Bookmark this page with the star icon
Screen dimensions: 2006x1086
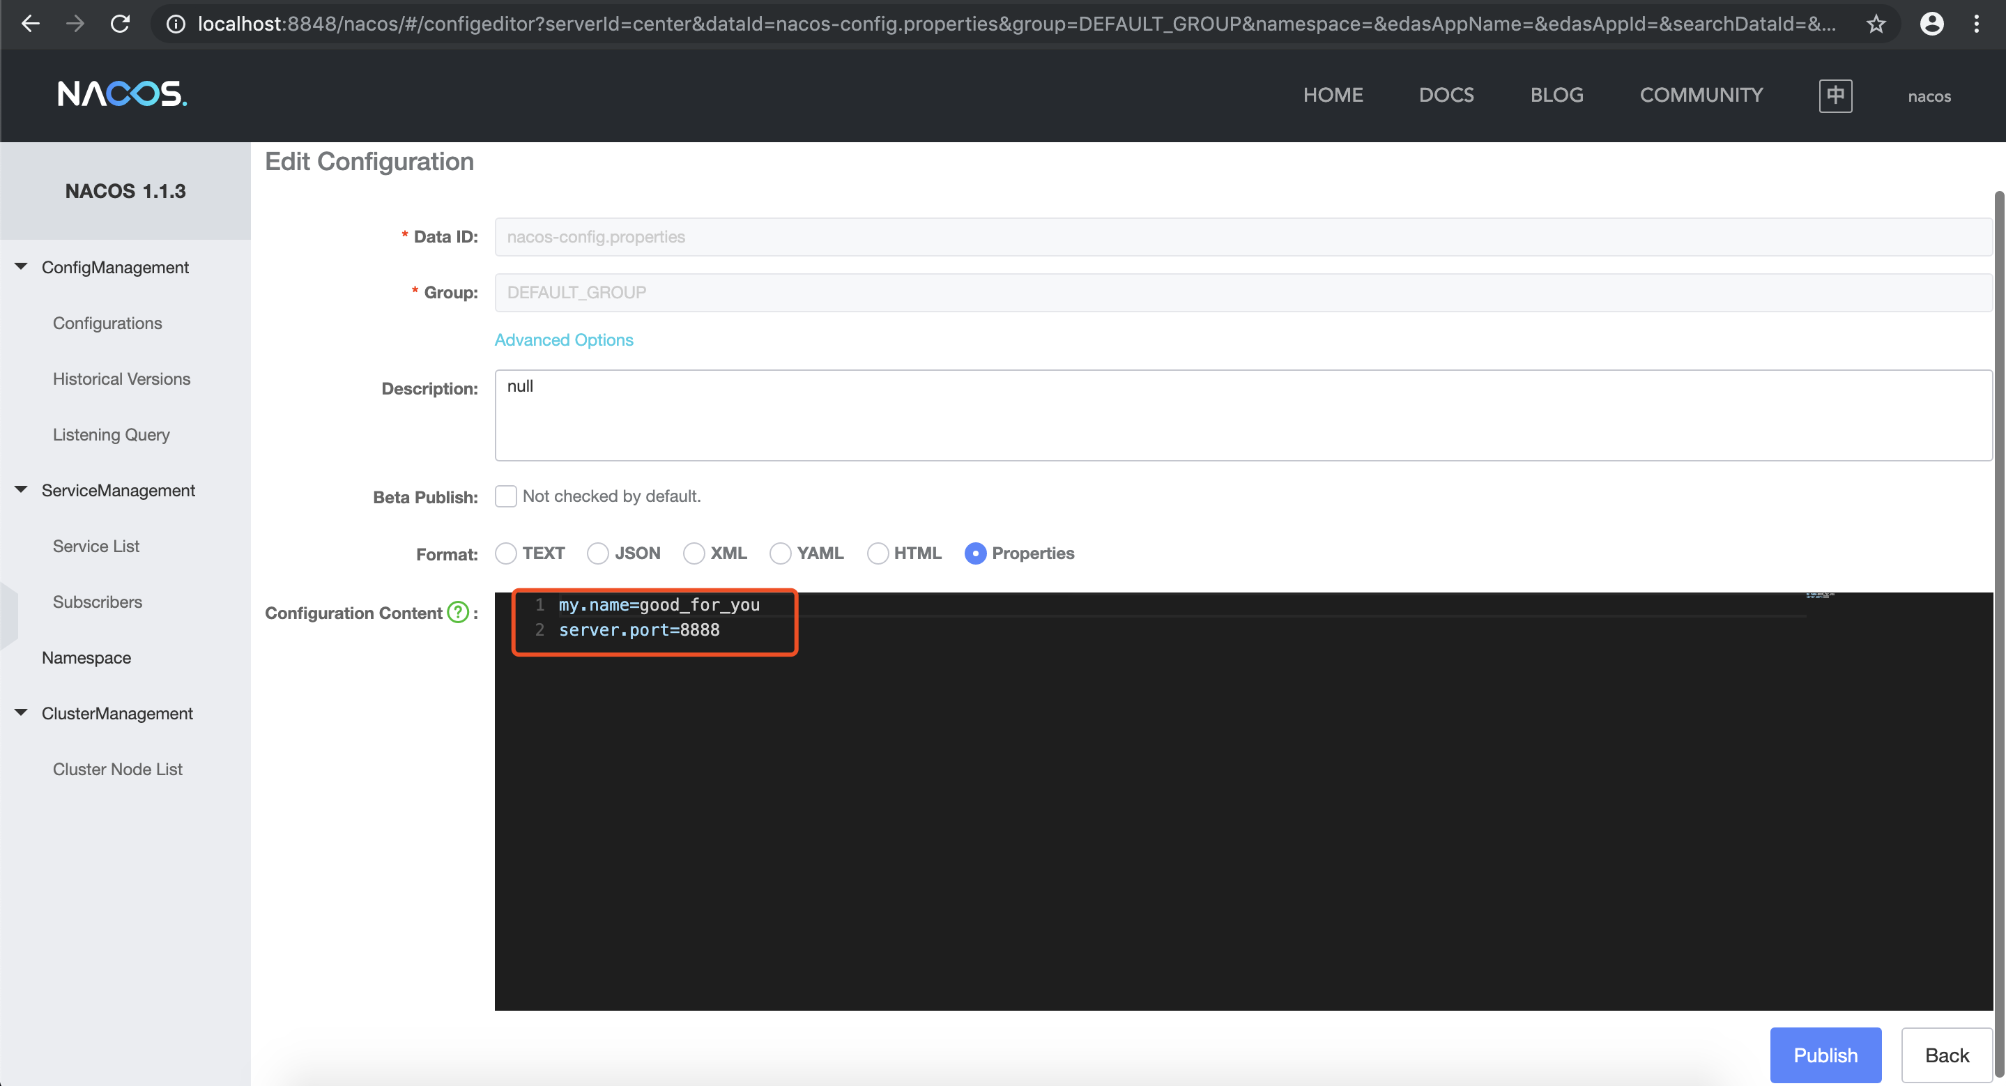tap(1876, 24)
